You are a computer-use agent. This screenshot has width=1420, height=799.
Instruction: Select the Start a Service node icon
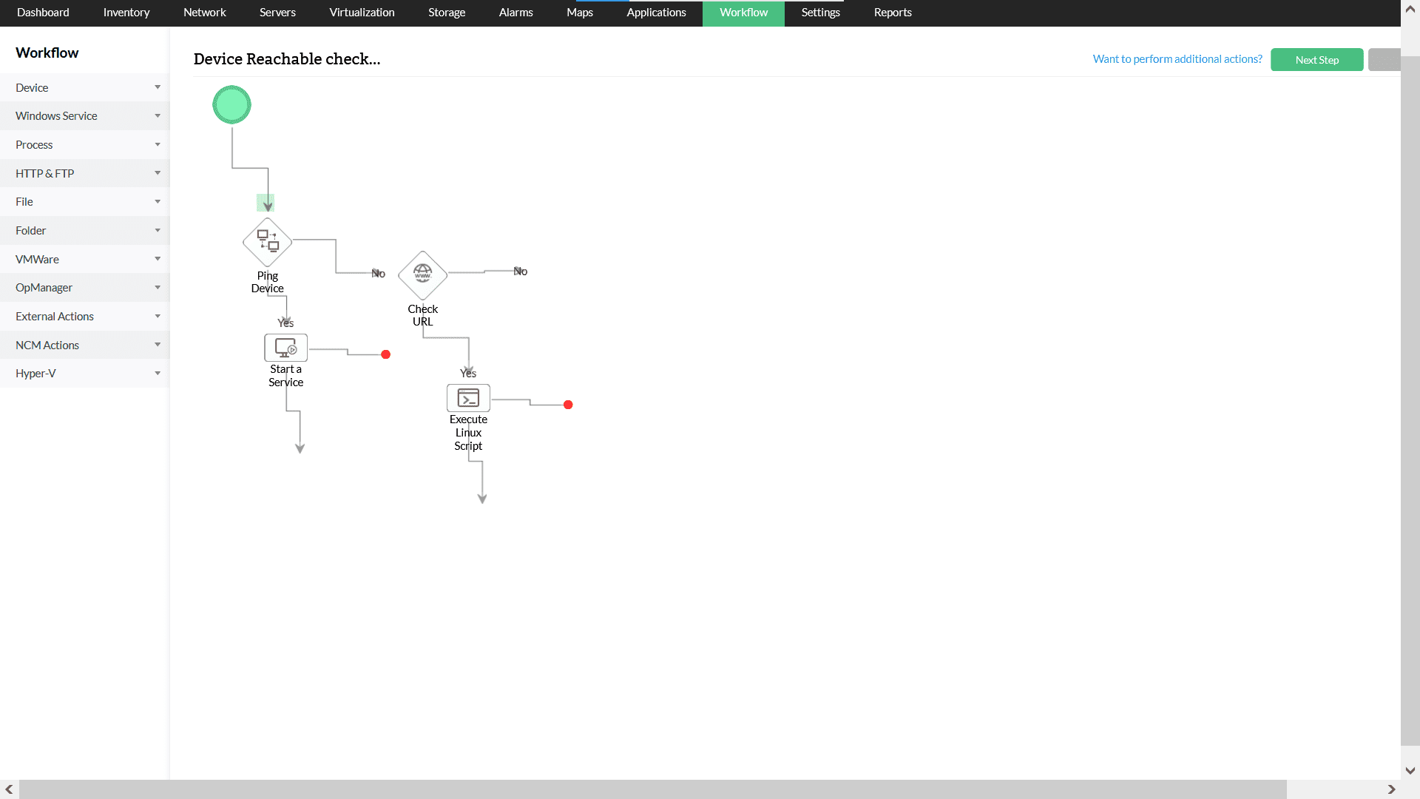(x=285, y=348)
